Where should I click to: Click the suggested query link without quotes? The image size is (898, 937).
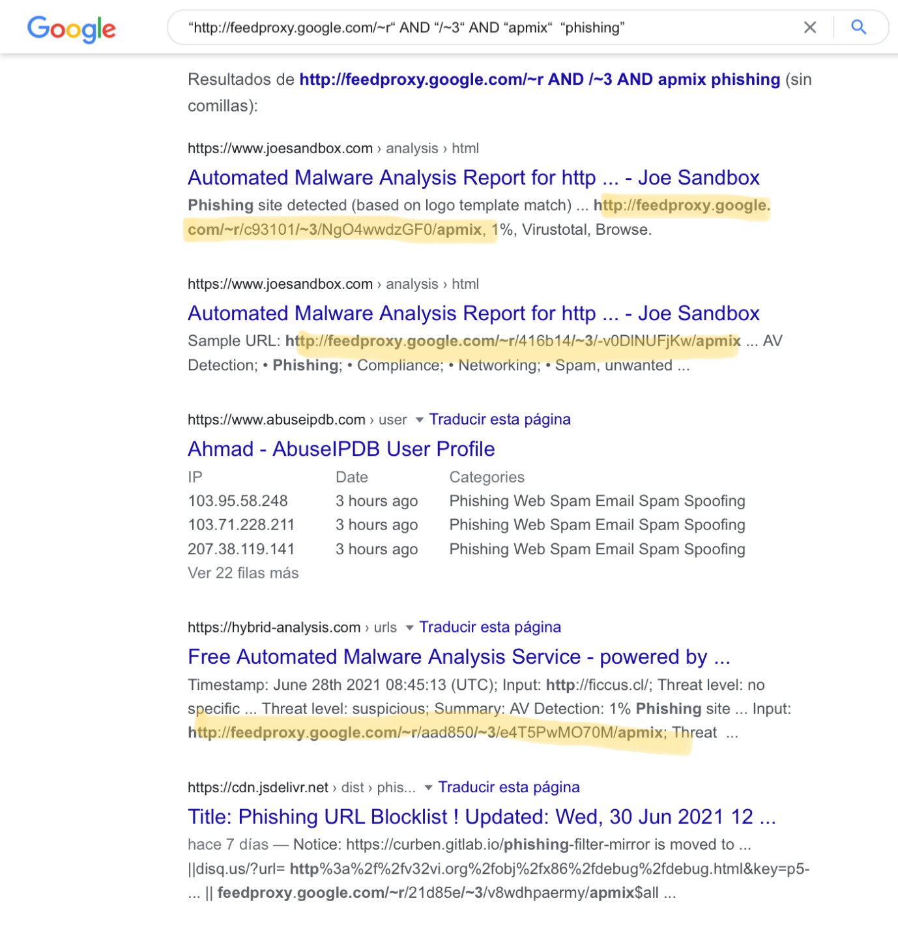pos(539,79)
